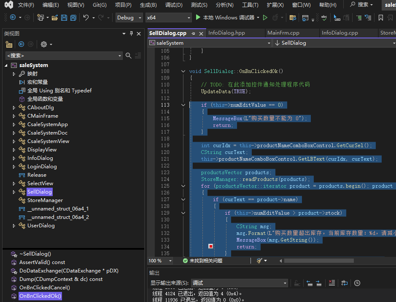Open the Debug configuration dropdown
The width and height of the screenshot is (396, 302).
click(129, 18)
